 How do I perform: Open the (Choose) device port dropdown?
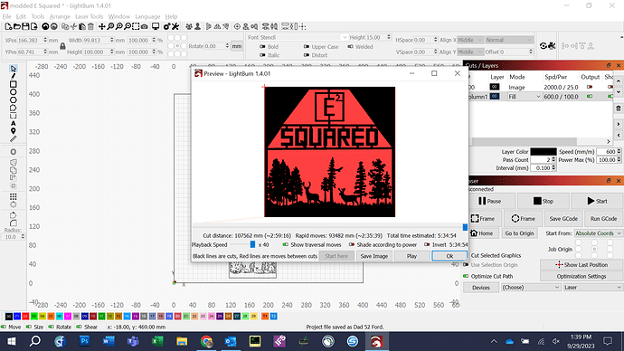pos(531,288)
